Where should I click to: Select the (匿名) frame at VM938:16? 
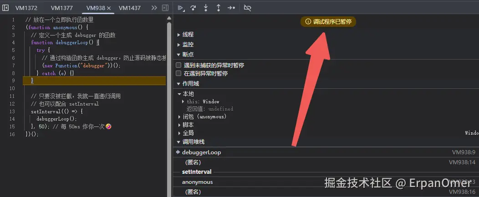[x=326, y=192]
